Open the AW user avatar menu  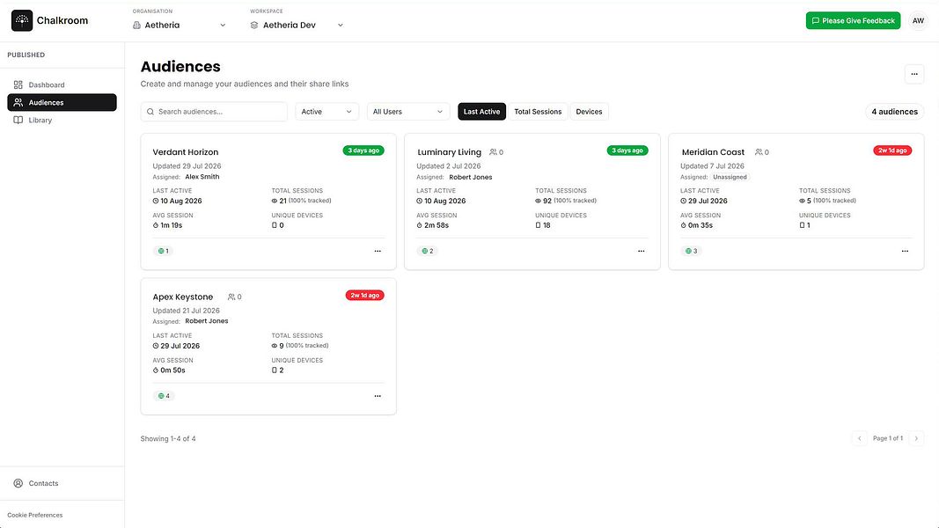(x=918, y=20)
